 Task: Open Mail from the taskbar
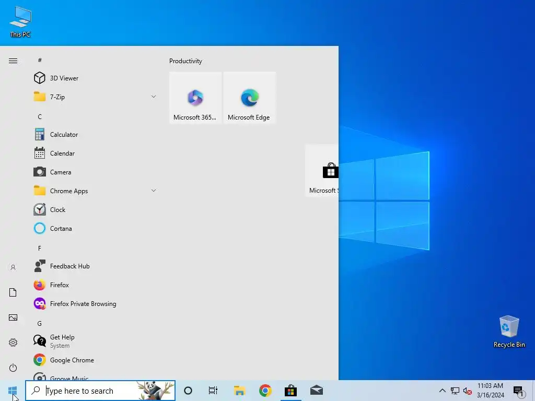click(316, 391)
